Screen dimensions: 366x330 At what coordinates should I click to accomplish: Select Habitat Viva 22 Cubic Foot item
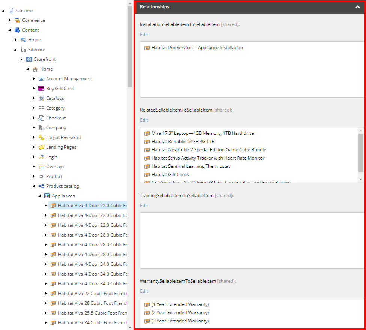92,294
